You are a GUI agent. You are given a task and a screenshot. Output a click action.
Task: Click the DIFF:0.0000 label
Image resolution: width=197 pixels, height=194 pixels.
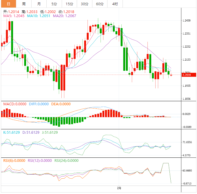tap(39, 104)
